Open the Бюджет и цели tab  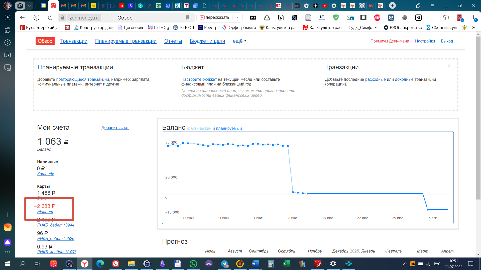point(207,41)
